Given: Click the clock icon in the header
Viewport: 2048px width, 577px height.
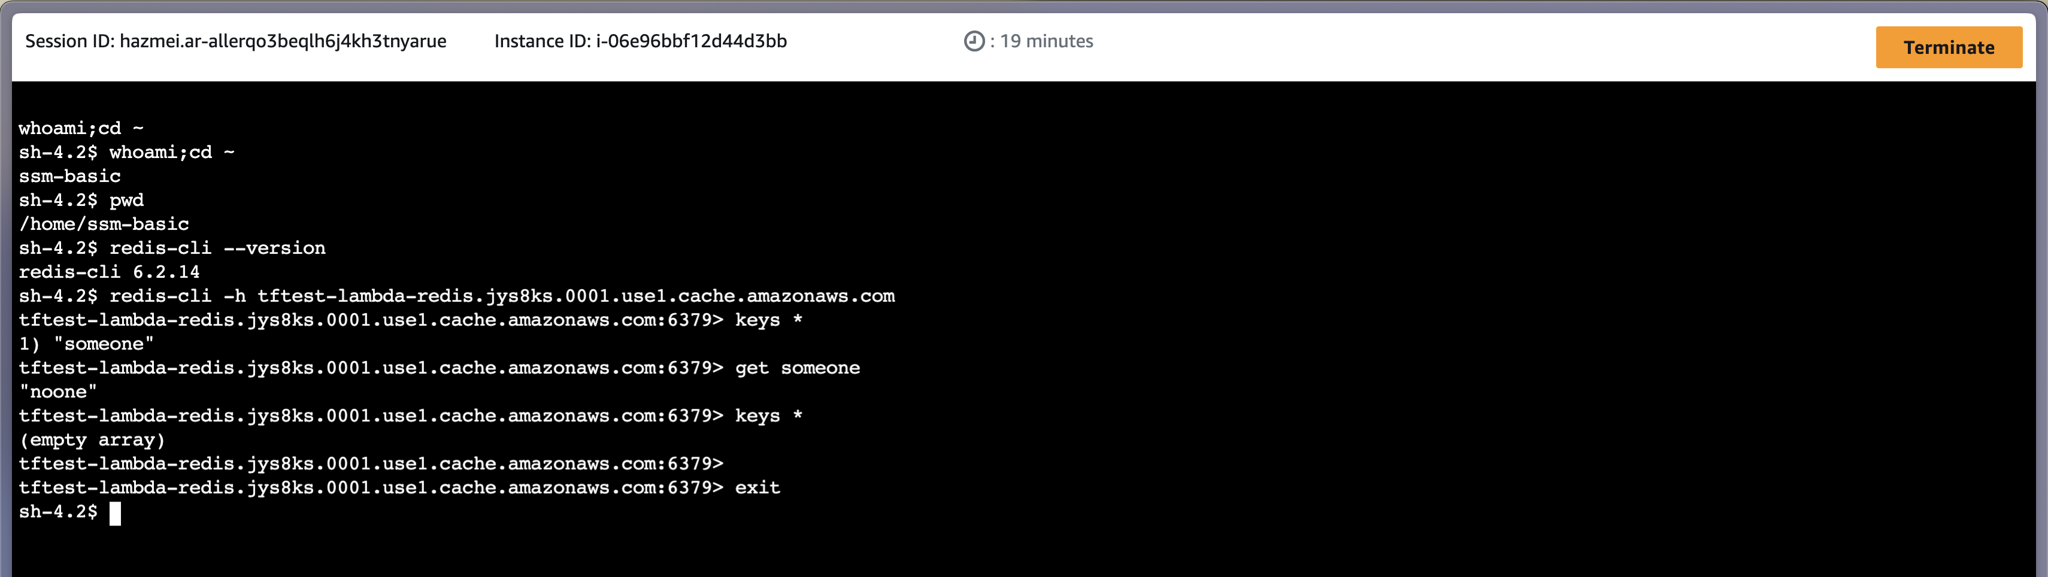Looking at the screenshot, I should pos(974,41).
